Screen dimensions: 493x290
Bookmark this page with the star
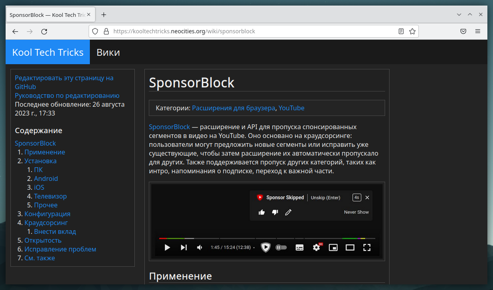pyautogui.click(x=412, y=31)
